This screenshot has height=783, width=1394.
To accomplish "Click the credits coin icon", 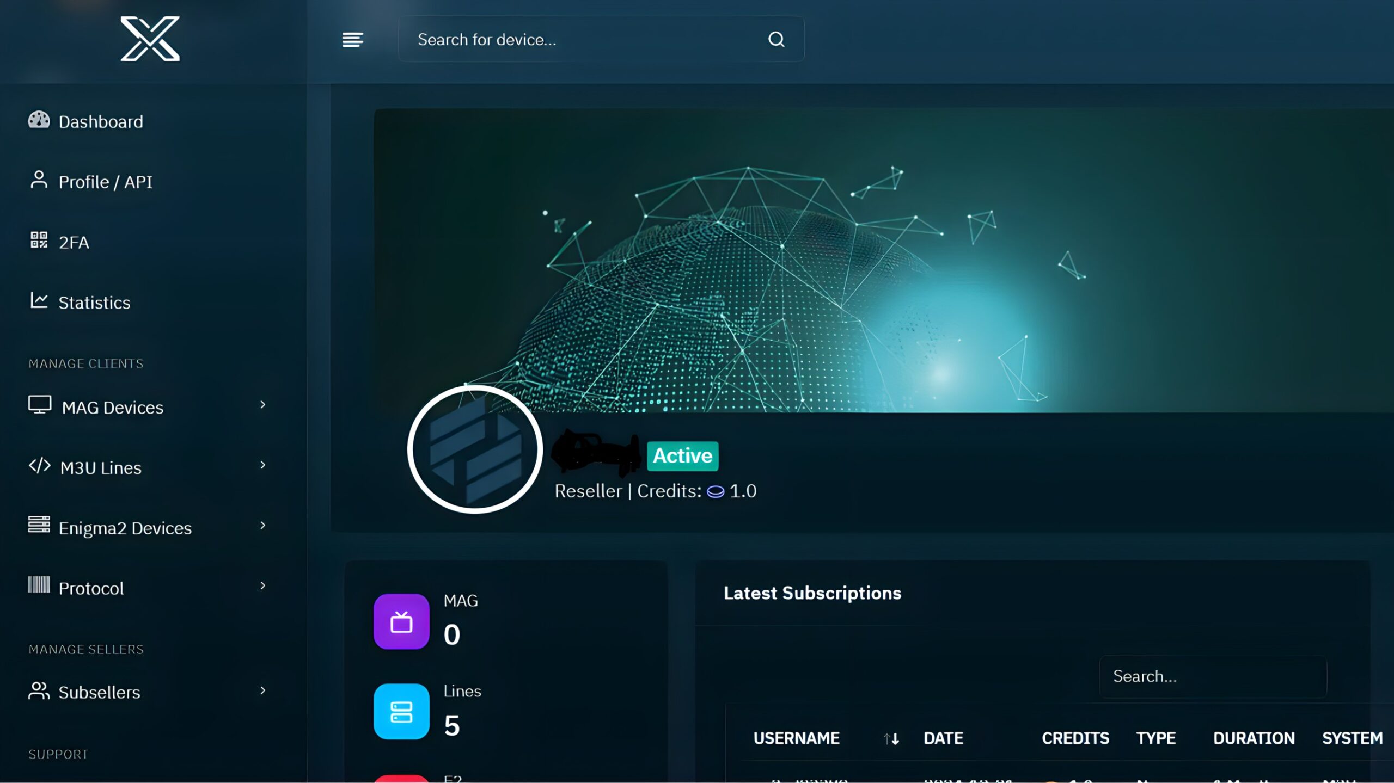I will (x=715, y=492).
